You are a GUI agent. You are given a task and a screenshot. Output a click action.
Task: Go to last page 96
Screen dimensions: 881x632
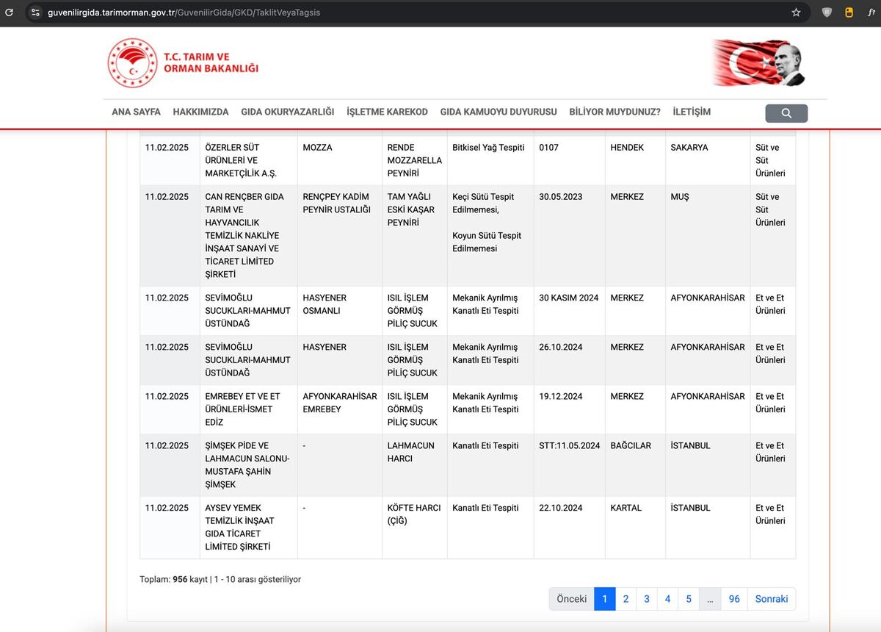(x=734, y=599)
